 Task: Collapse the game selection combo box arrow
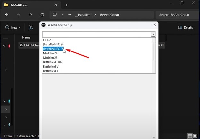point(153,34)
